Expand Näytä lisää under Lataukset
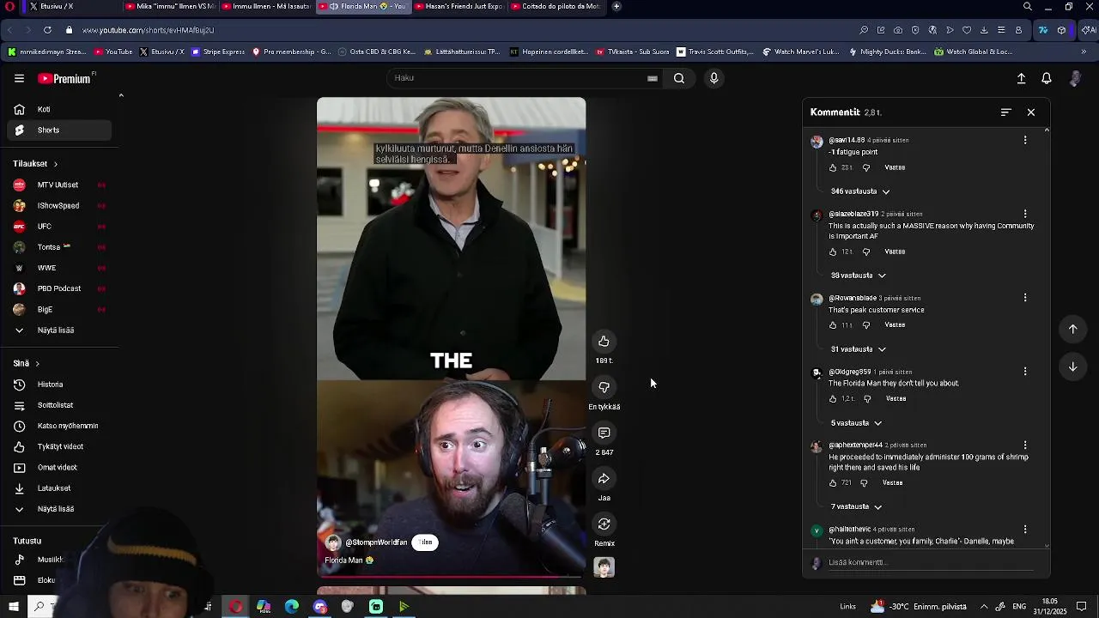 coord(56,509)
